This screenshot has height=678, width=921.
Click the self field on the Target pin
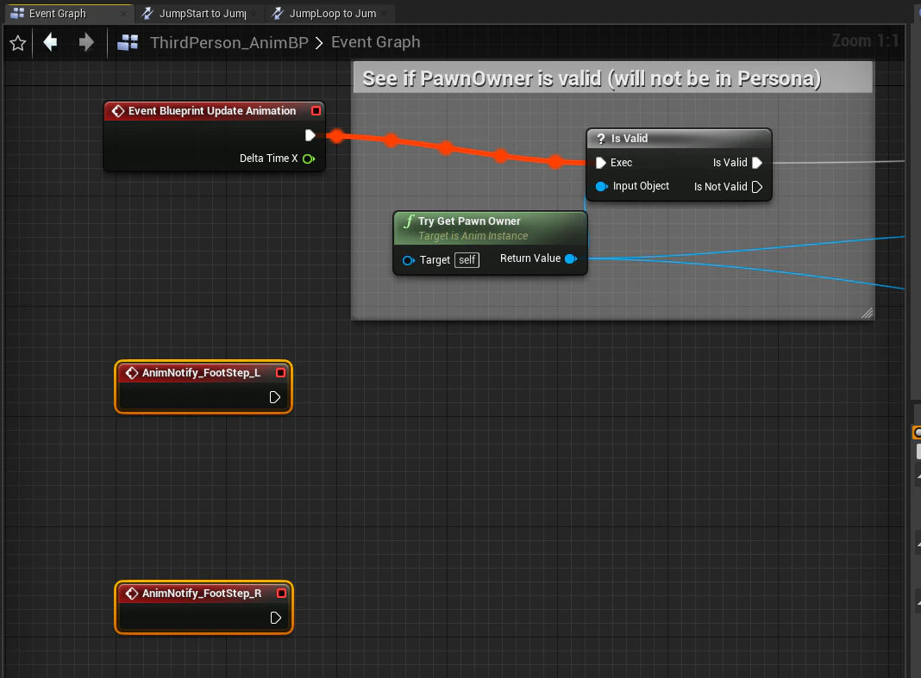pos(467,260)
